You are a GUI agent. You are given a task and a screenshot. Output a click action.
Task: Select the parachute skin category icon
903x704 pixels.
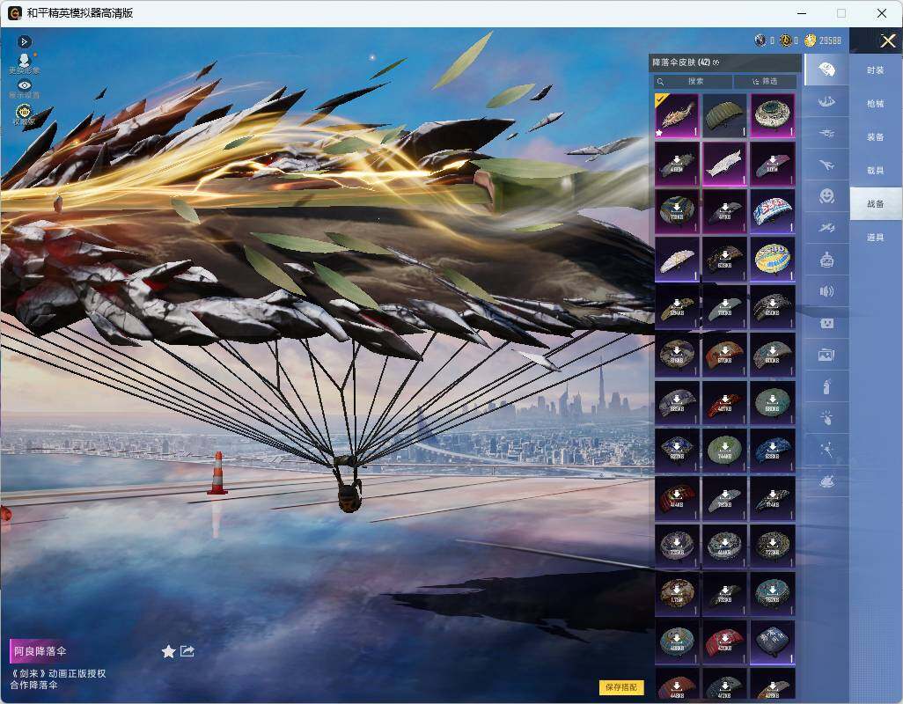click(x=826, y=70)
